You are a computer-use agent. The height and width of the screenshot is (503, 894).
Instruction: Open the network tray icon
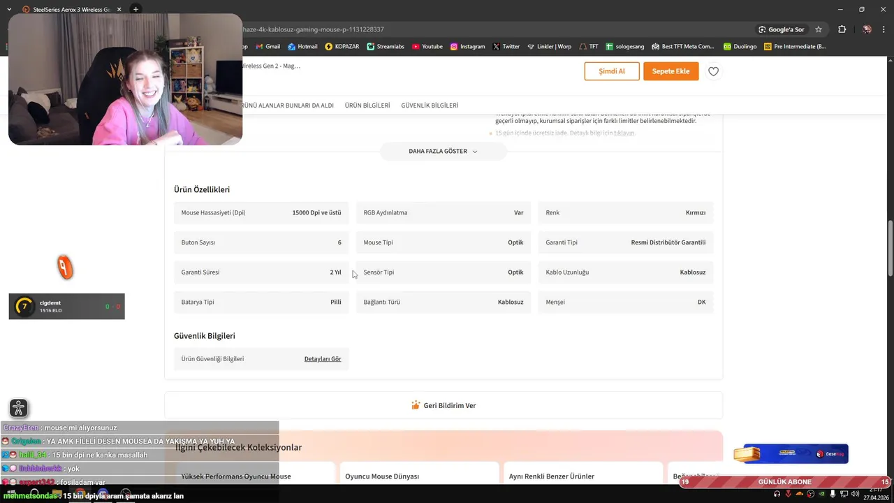click(844, 494)
